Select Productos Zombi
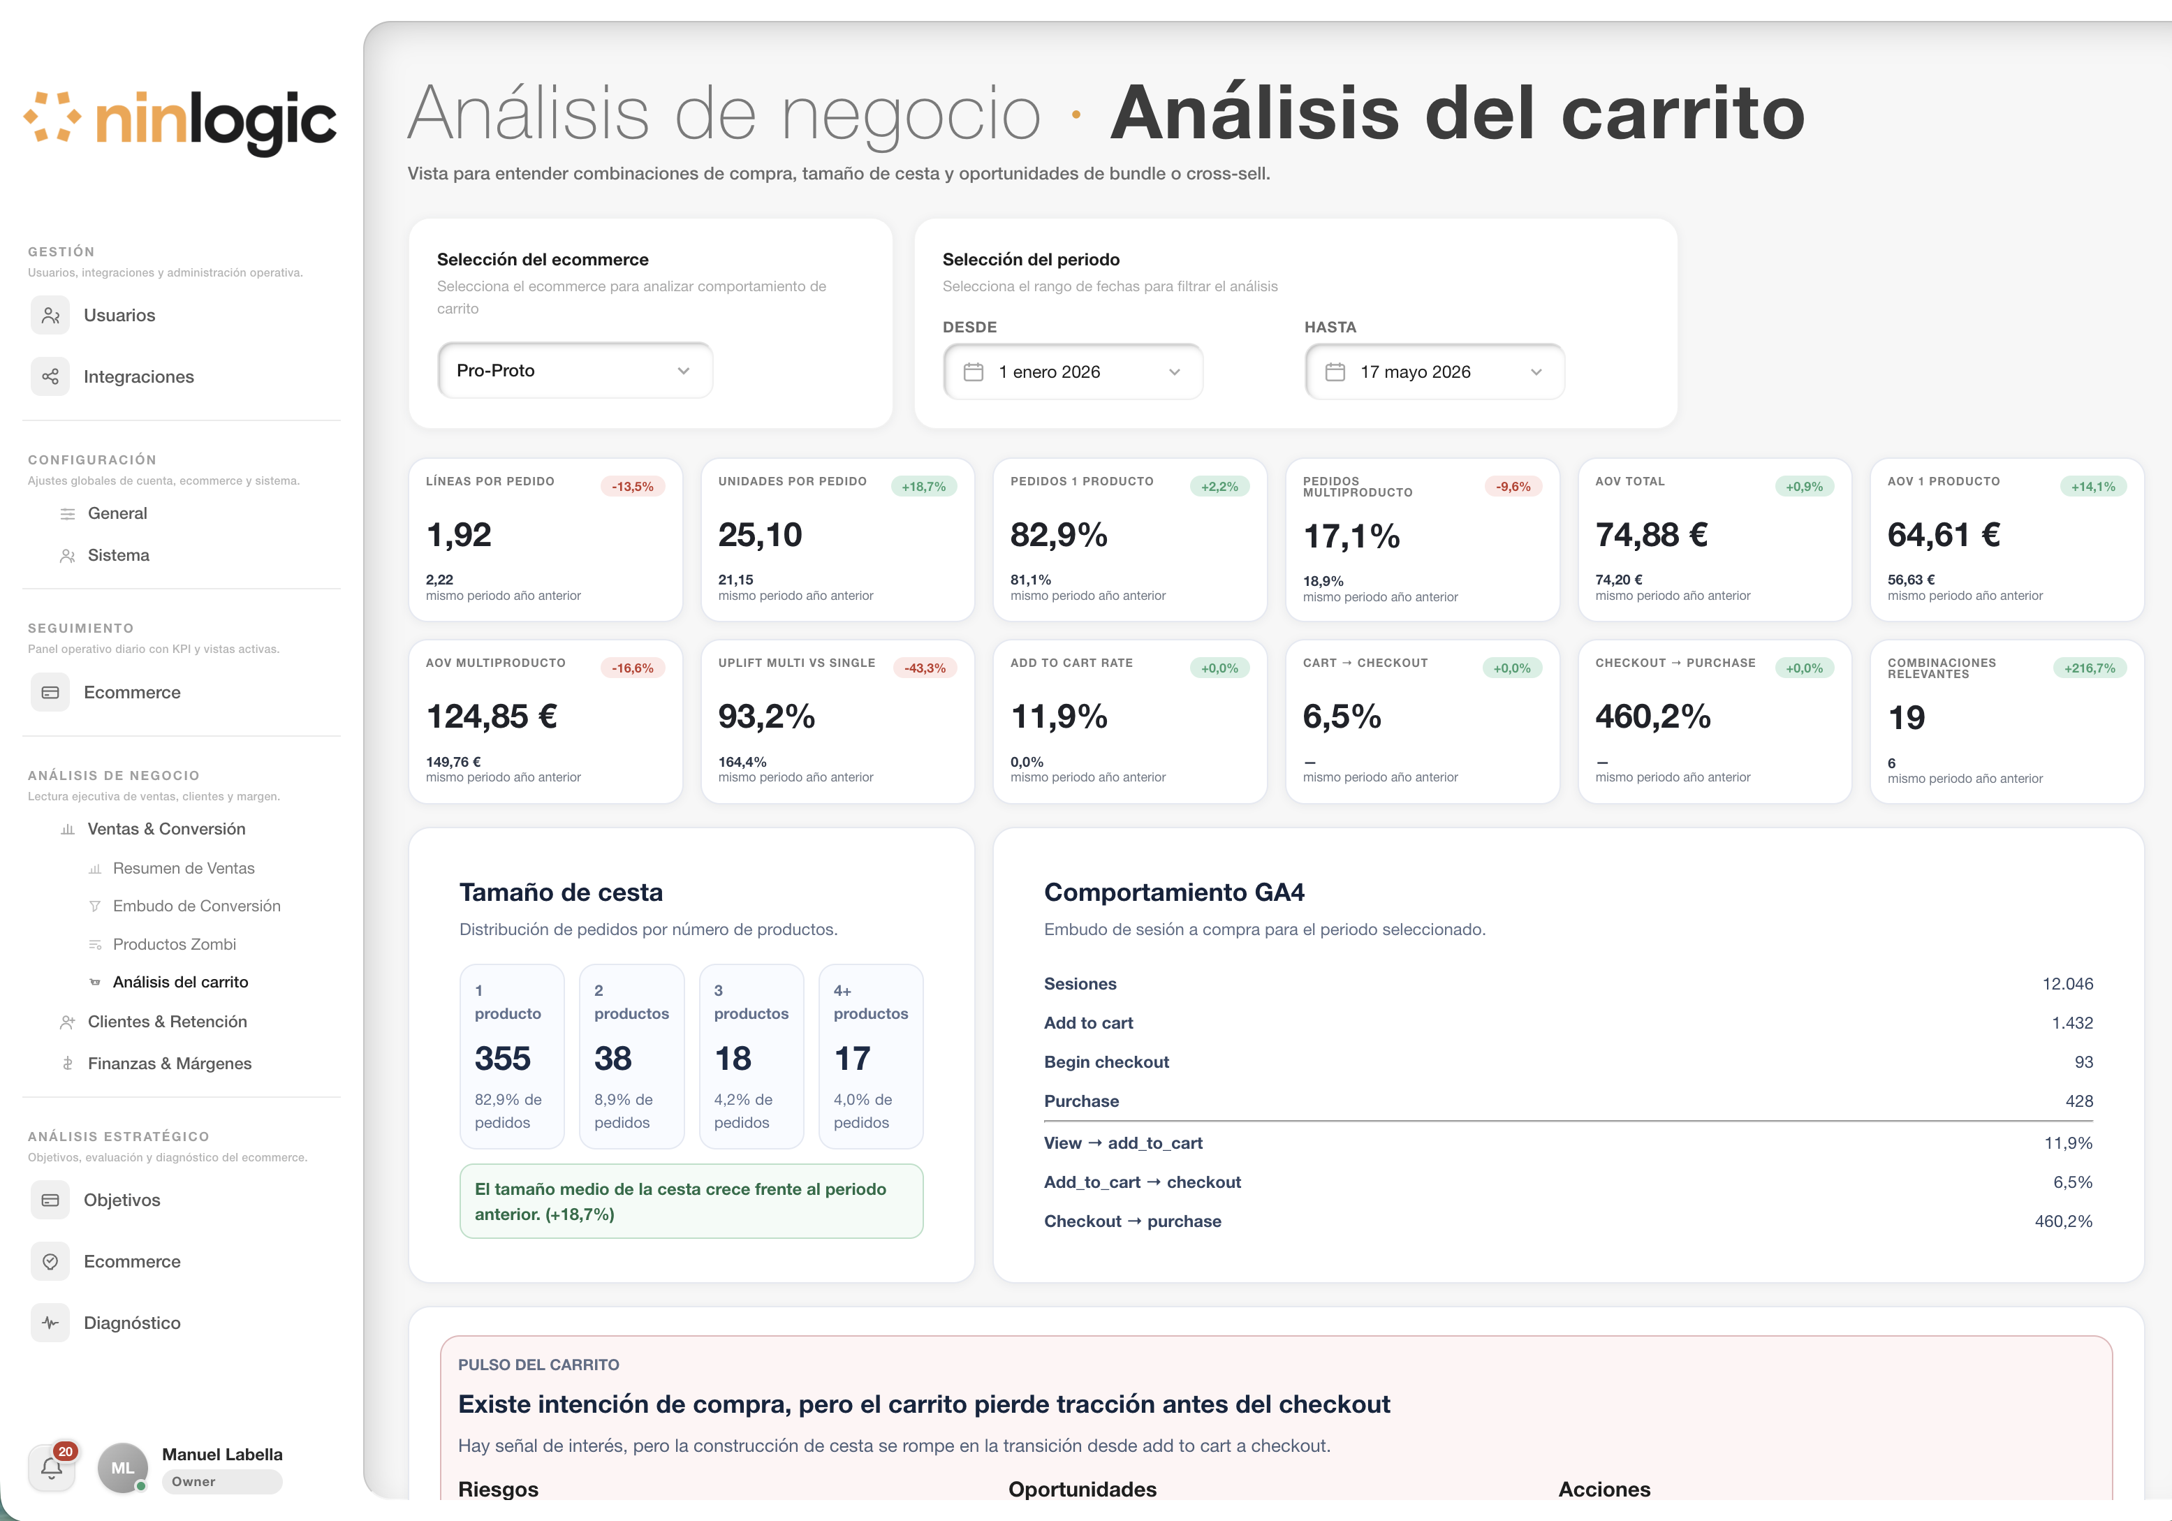 [174, 944]
